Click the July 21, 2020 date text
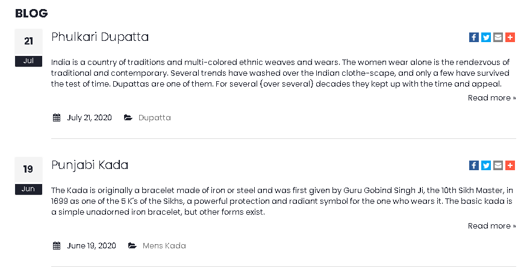 tap(89, 117)
